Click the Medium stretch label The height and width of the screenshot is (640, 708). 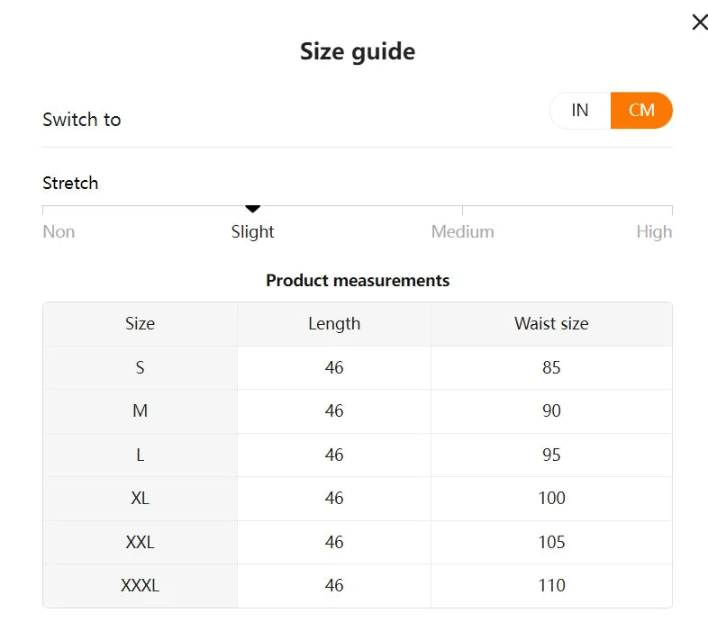(x=462, y=231)
